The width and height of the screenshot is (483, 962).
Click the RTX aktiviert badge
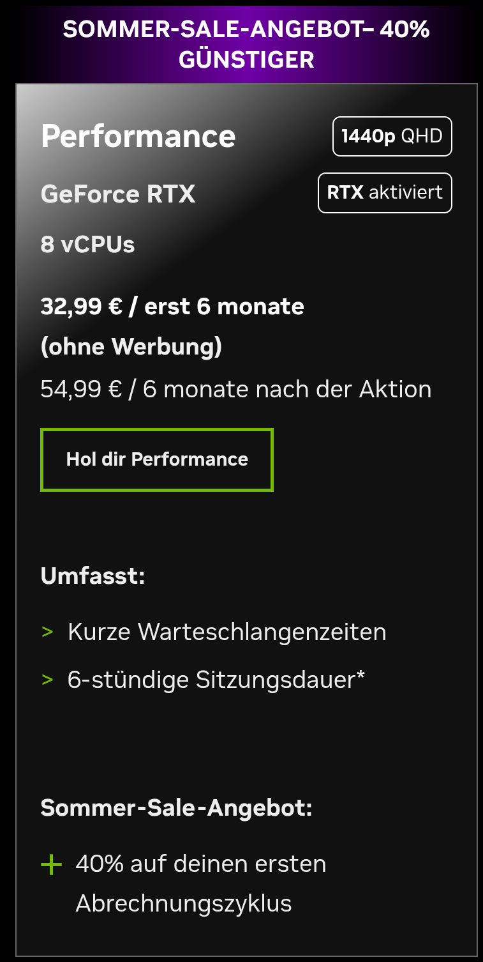(x=385, y=192)
